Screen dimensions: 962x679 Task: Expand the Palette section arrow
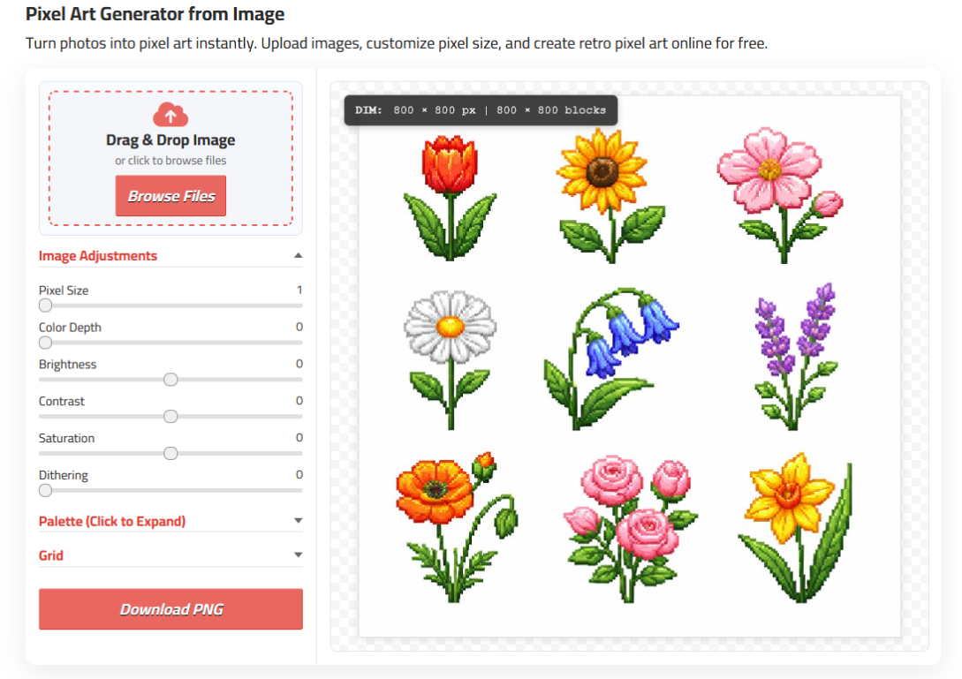click(x=298, y=521)
